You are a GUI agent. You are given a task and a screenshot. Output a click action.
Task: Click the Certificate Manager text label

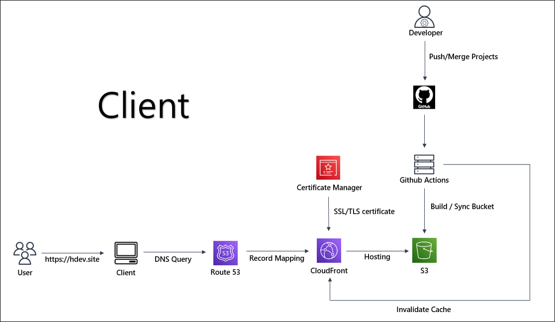tap(329, 188)
